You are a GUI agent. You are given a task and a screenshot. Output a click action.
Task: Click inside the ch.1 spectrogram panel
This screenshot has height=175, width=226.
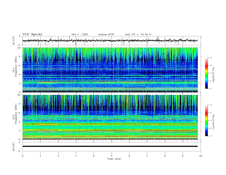point(110,70)
